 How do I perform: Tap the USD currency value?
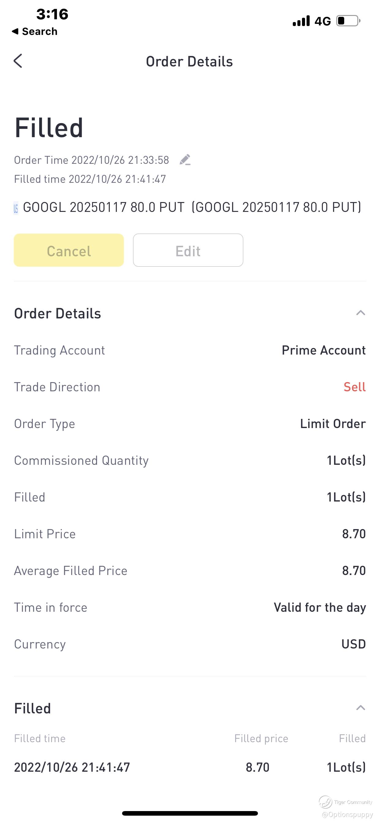353,644
